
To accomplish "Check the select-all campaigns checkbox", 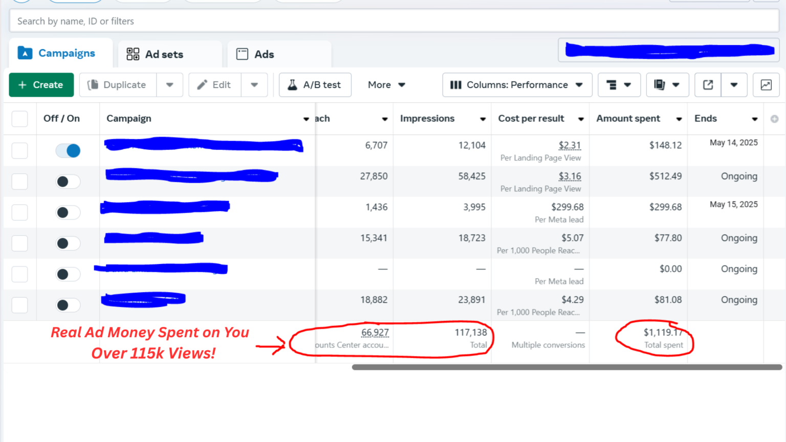I will tap(19, 119).
